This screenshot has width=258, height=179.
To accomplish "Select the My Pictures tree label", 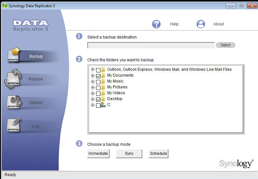I will (x=117, y=87).
